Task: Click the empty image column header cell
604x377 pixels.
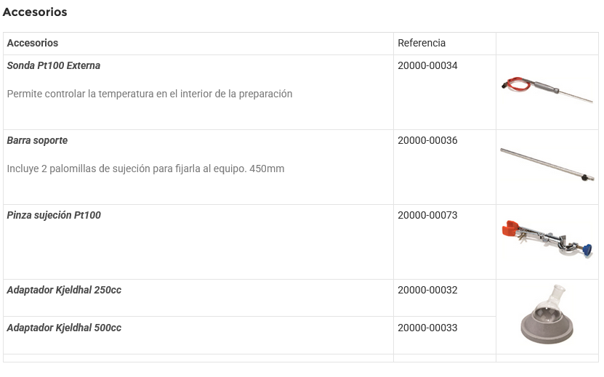Action: pos(547,43)
